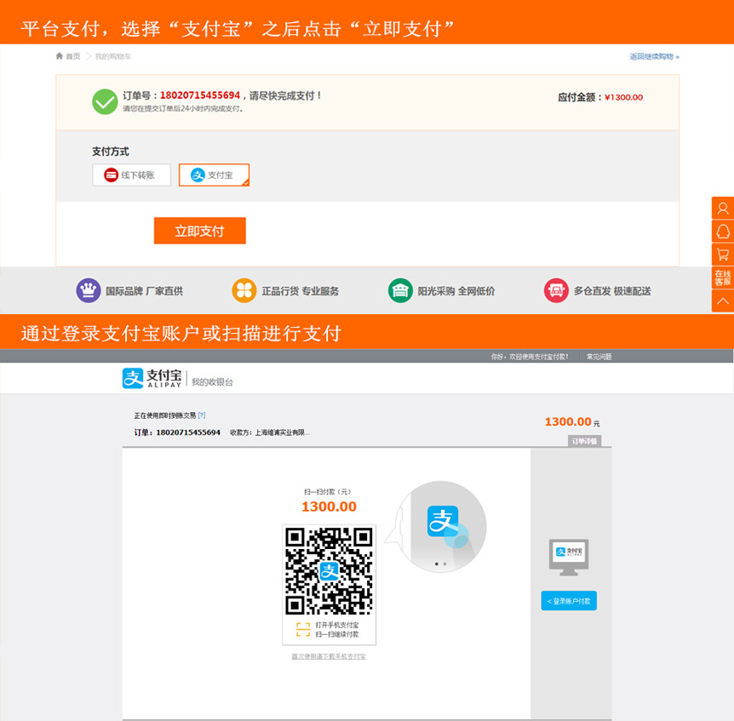This screenshot has width=734, height=721.
Task: Click the red order number 18020715455694
Action: [x=200, y=95]
